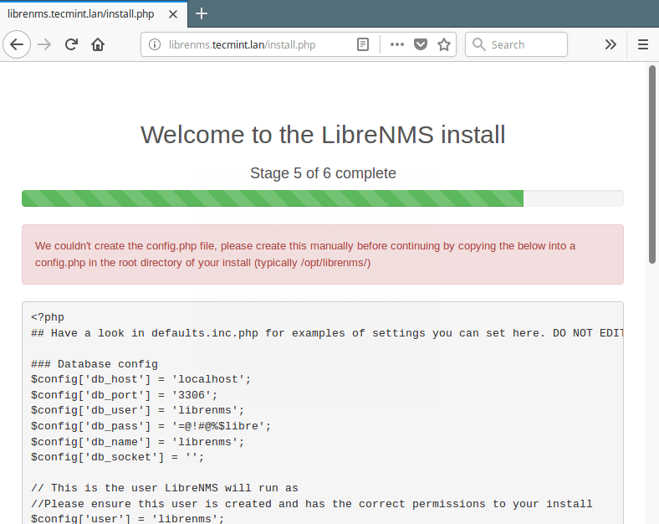Image resolution: width=659 pixels, height=524 pixels.
Task: Click the green stage progress bar
Action: (x=273, y=198)
